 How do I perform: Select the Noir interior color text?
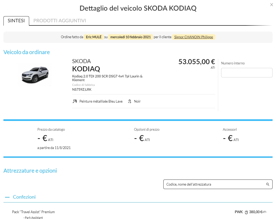(x=137, y=101)
